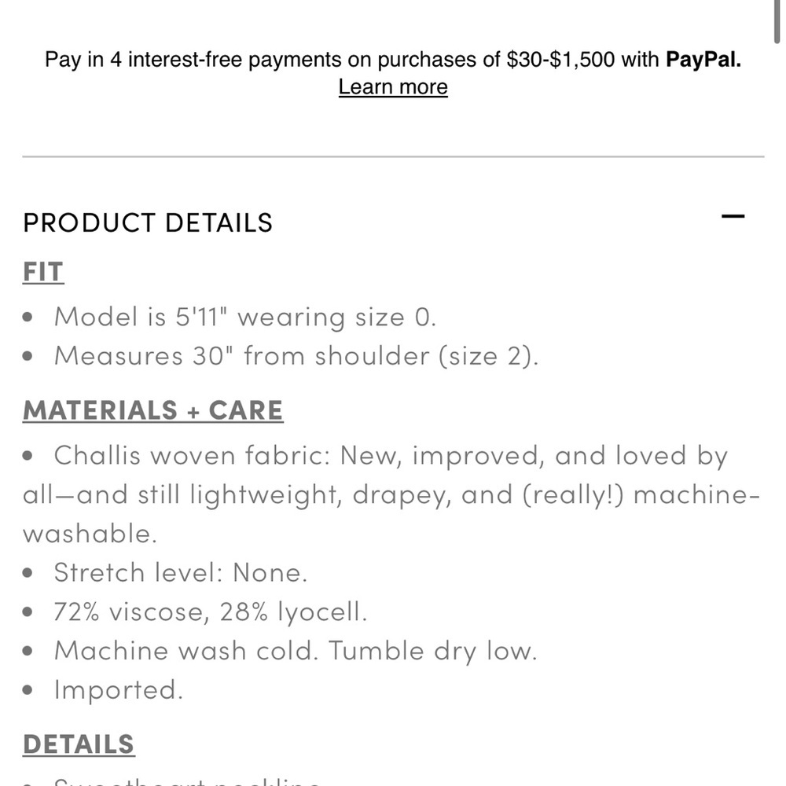The image size is (786, 786).
Task: Click the 72% viscose, 28% lyocell item
Action: pos(211,612)
